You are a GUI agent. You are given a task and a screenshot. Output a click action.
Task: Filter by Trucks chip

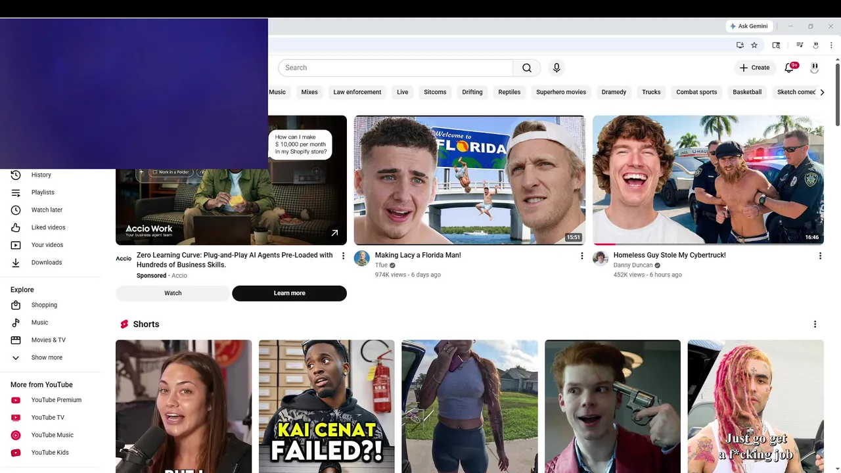coord(651,92)
